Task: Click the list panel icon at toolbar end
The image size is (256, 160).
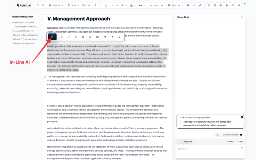Action: coord(239,5)
